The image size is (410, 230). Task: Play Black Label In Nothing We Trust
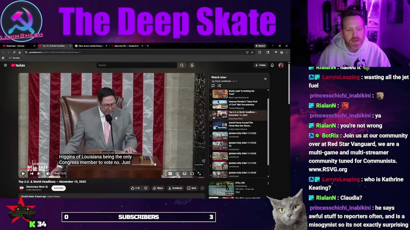[x=238, y=94]
